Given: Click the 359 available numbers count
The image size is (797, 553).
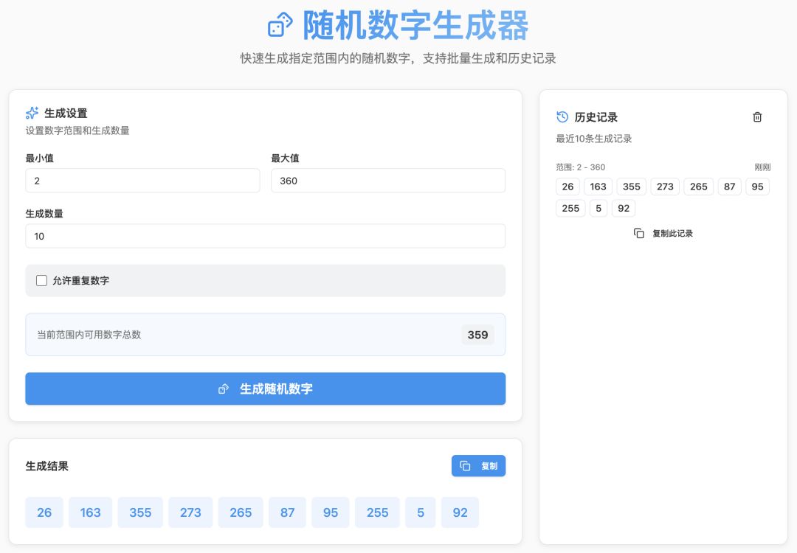Looking at the screenshot, I should pos(477,335).
